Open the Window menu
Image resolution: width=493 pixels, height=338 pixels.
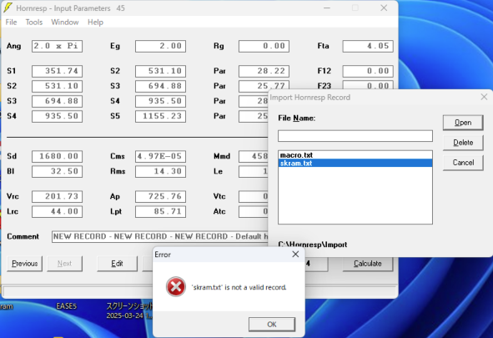point(65,23)
